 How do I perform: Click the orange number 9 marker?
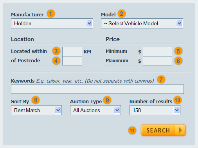[x=107, y=100]
